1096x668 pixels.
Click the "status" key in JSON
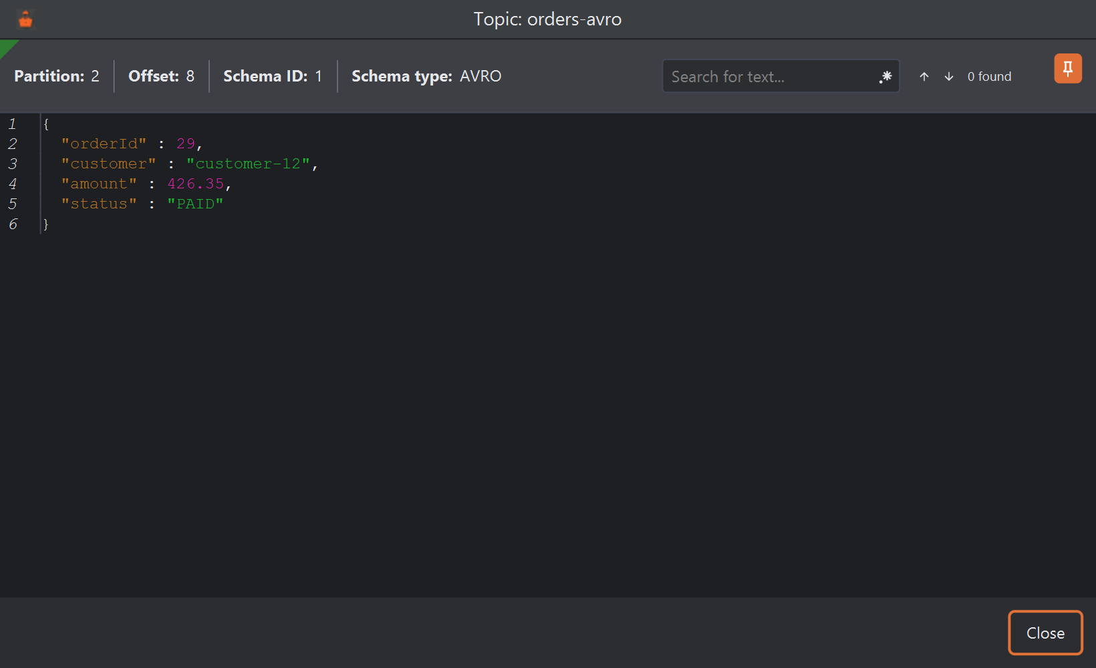[99, 204]
